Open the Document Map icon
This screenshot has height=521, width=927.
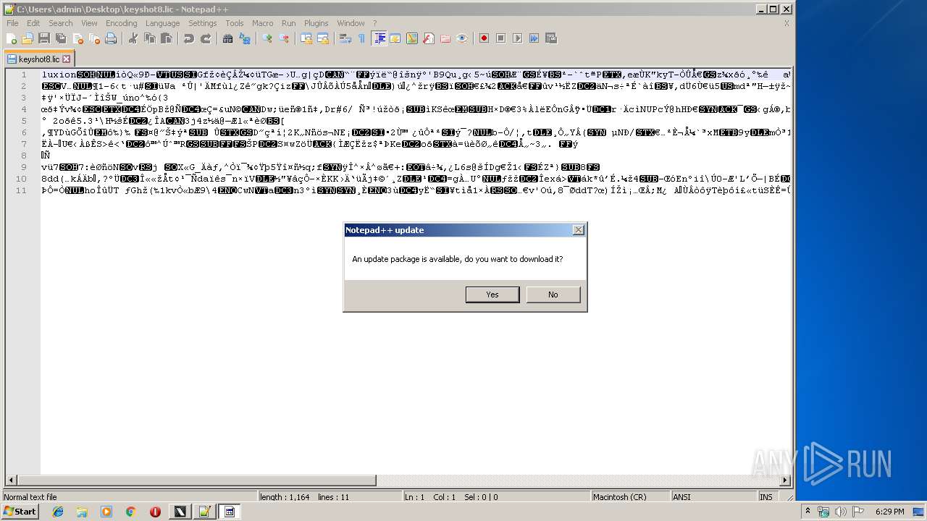coord(412,38)
